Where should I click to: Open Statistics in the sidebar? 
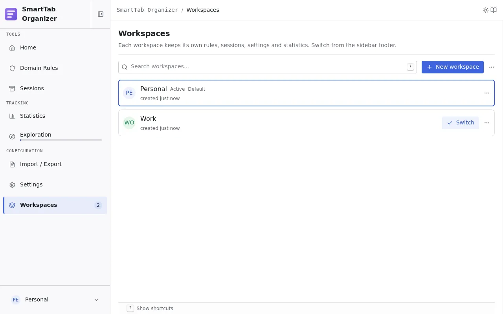(x=55, y=116)
